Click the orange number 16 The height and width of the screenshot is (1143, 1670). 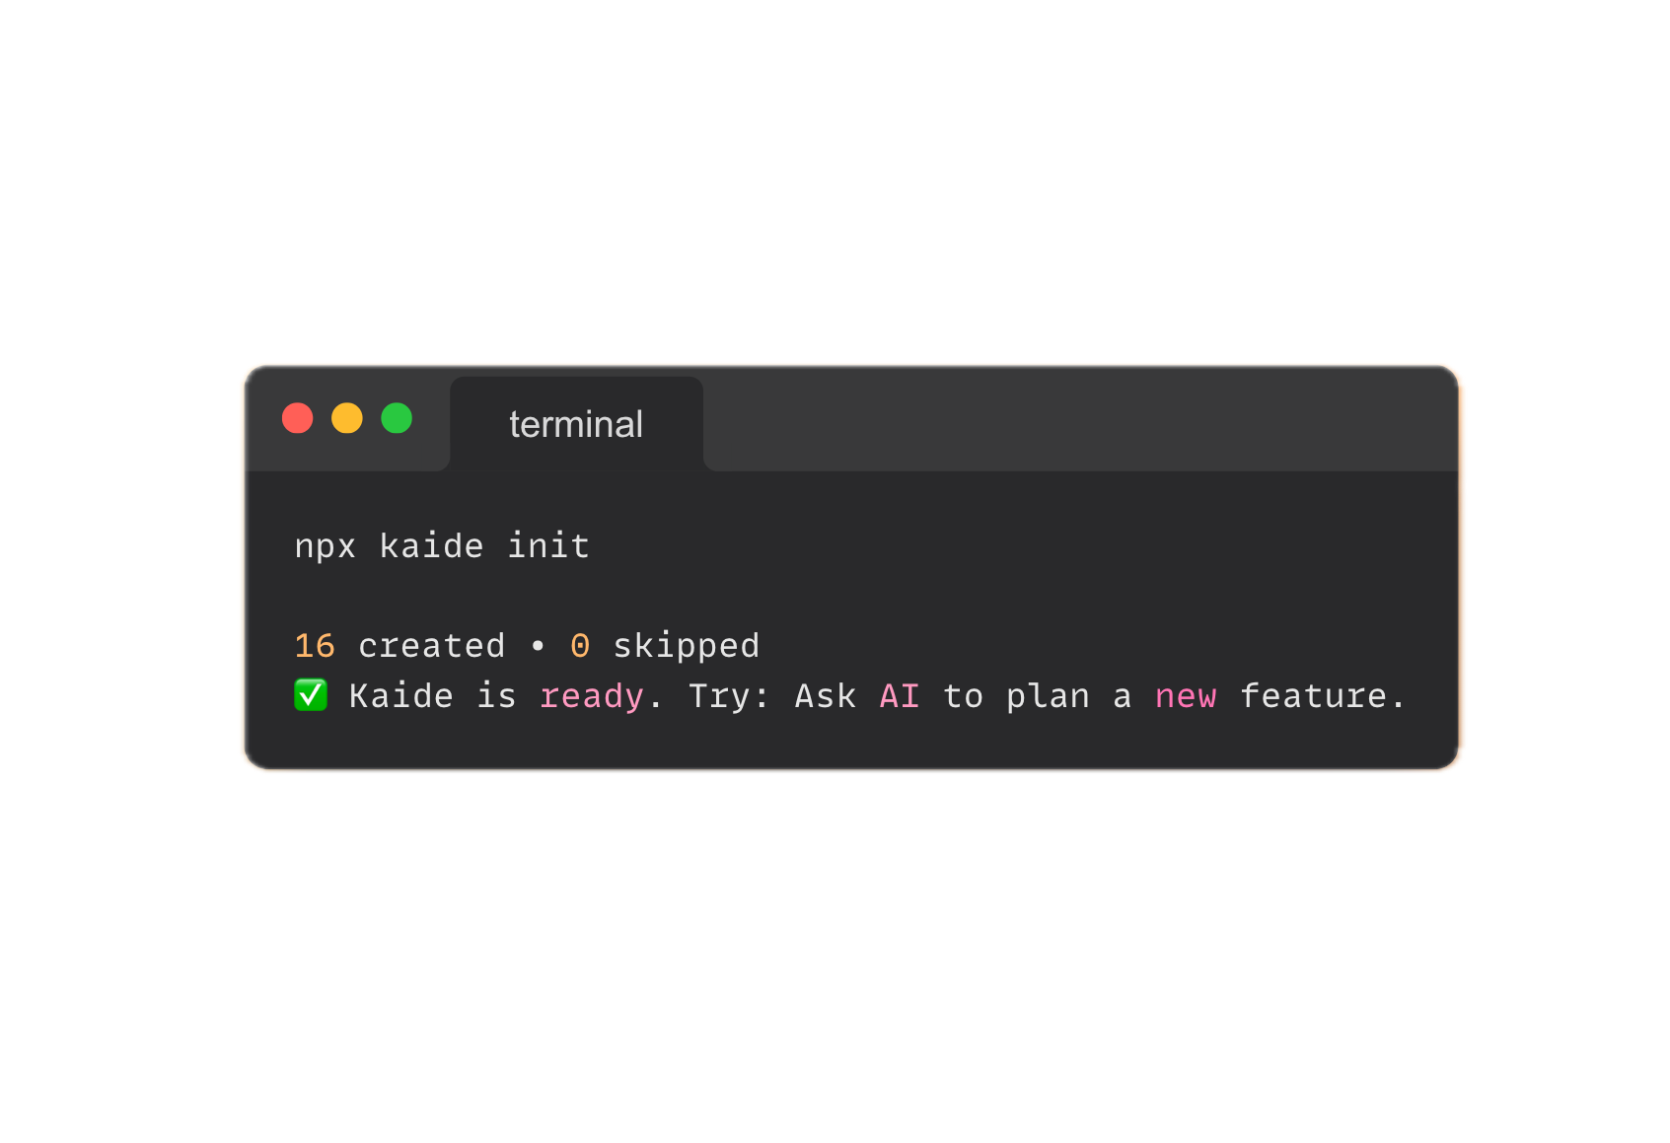coord(315,646)
